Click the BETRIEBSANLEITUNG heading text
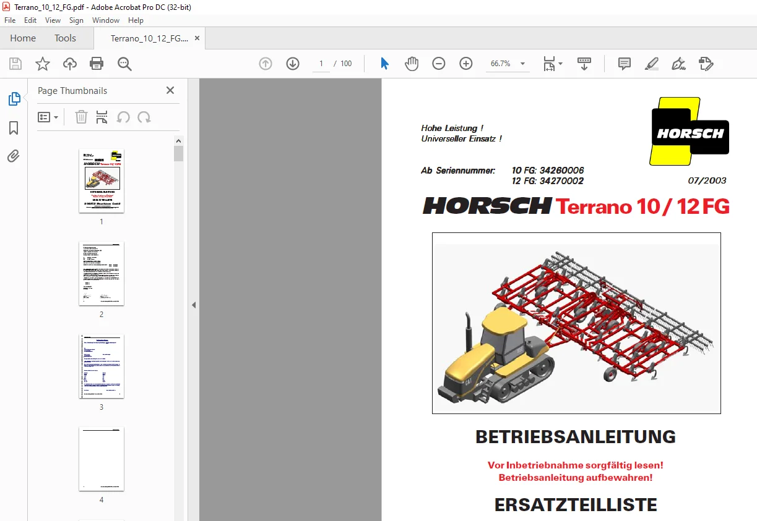The image size is (757, 521). coord(576,437)
